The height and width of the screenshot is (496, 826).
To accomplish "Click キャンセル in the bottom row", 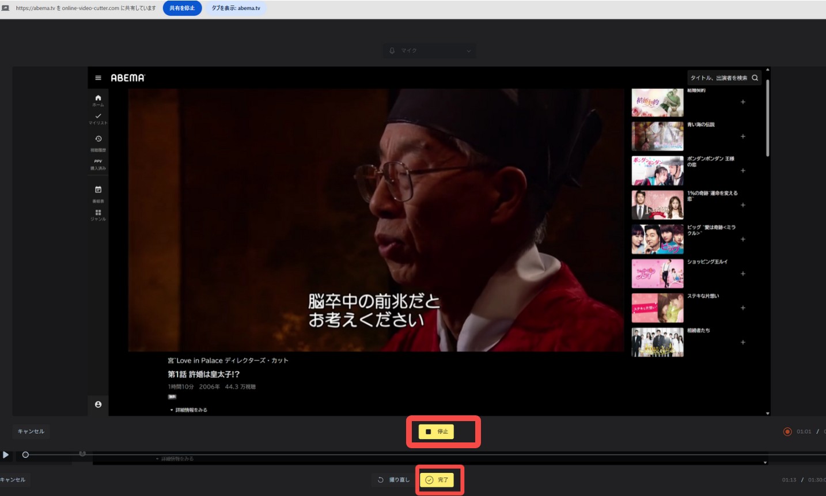I will point(13,480).
